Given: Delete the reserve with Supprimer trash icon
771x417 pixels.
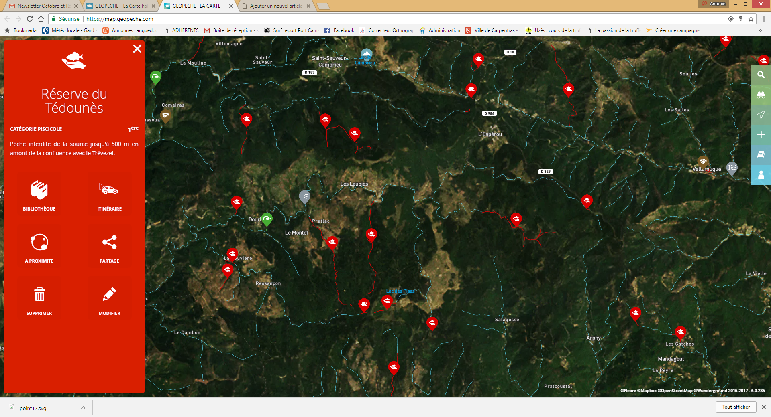Looking at the screenshot, I should coord(39,300).
